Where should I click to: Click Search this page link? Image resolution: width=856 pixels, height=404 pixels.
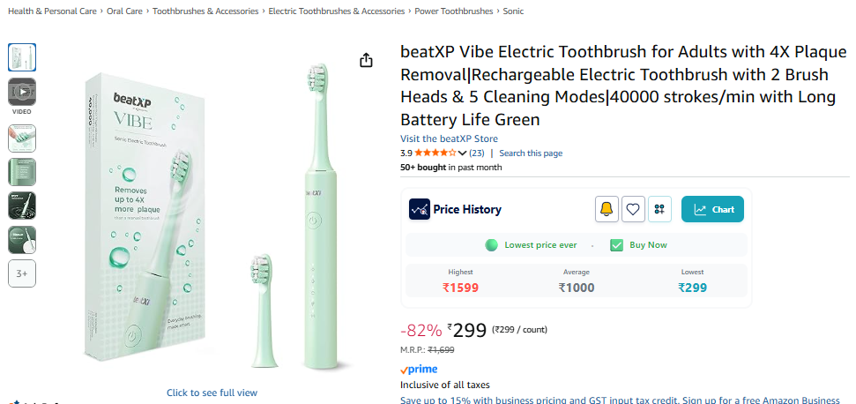[531, 153]
